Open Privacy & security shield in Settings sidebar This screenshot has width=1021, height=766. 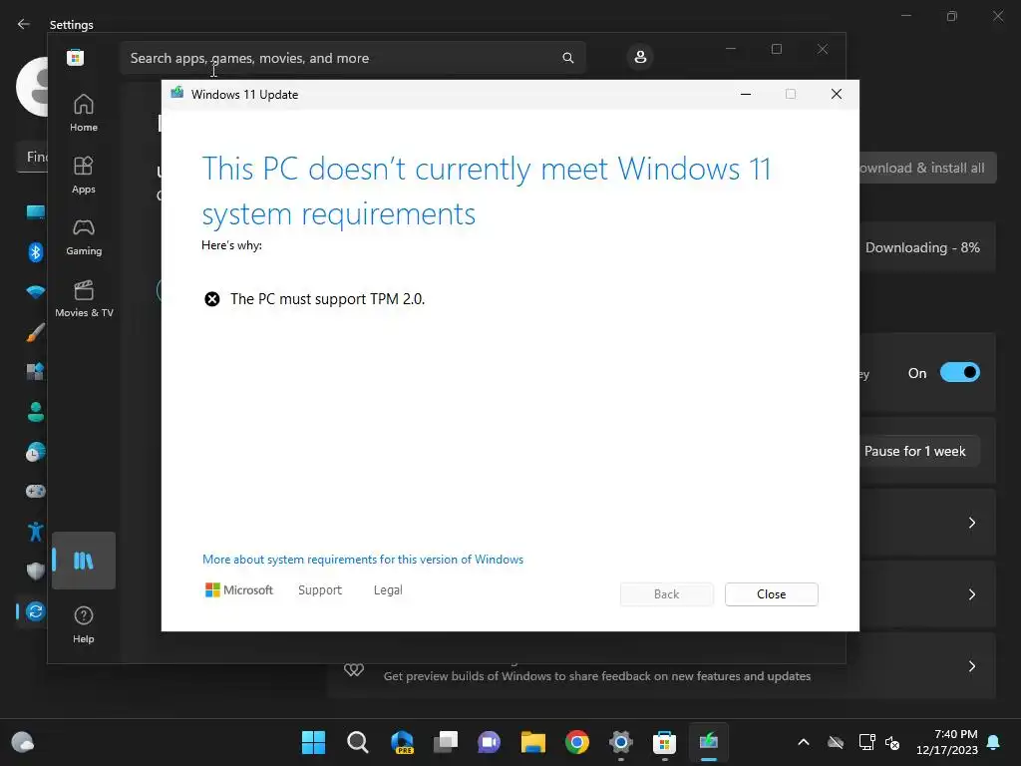(x=35, y=572)
